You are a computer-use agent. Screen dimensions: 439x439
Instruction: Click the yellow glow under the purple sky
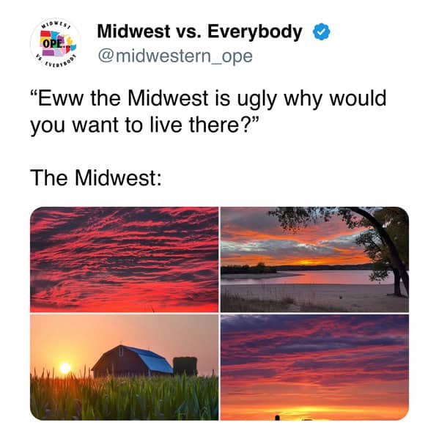point(314,411)
